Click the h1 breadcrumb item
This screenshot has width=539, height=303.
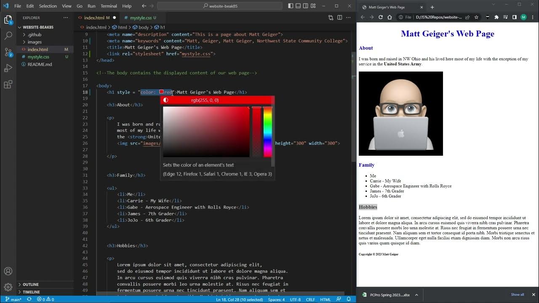click(160, 27)
